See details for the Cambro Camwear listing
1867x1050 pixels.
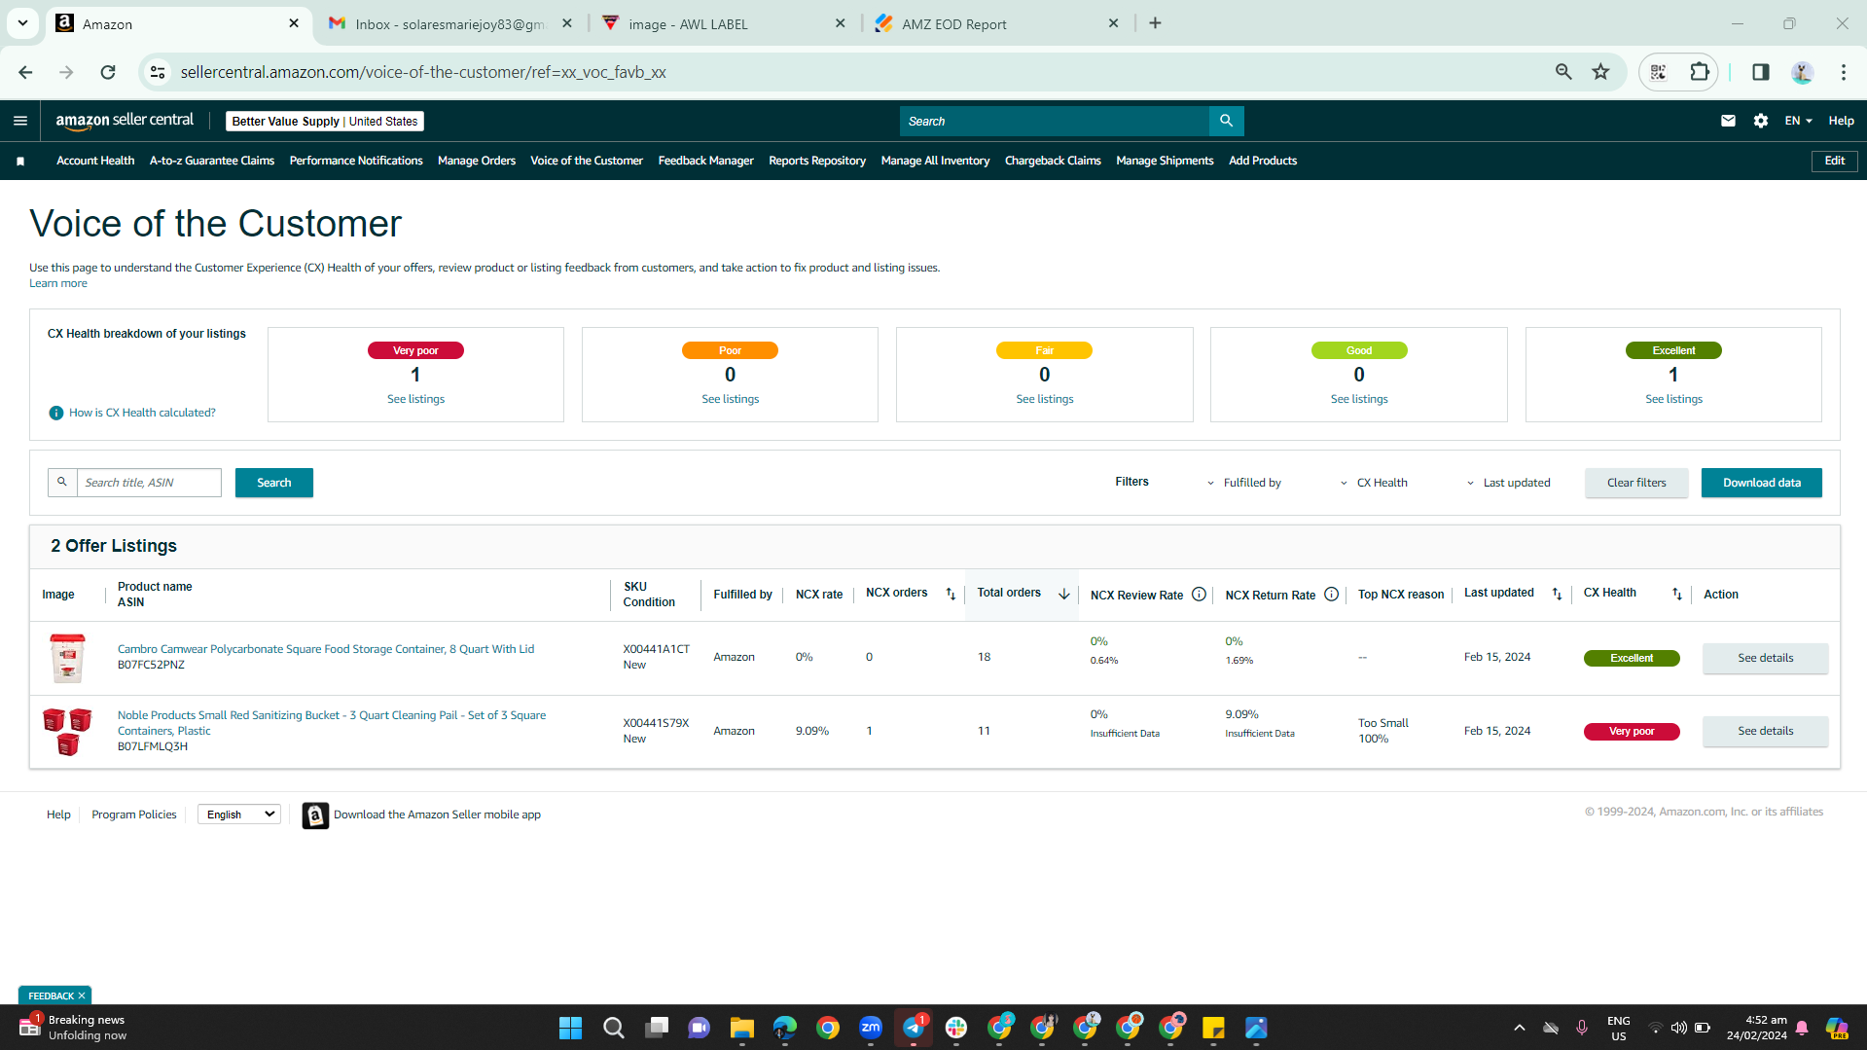(1766, 658)
